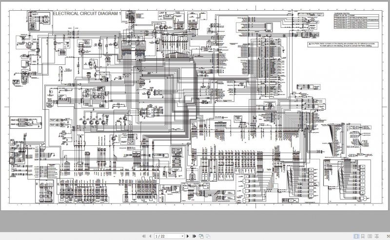Click the ELECTRICAL CIRCUIT DIAGRAM 1 title
390x240 pixels.
pos(87,14)
